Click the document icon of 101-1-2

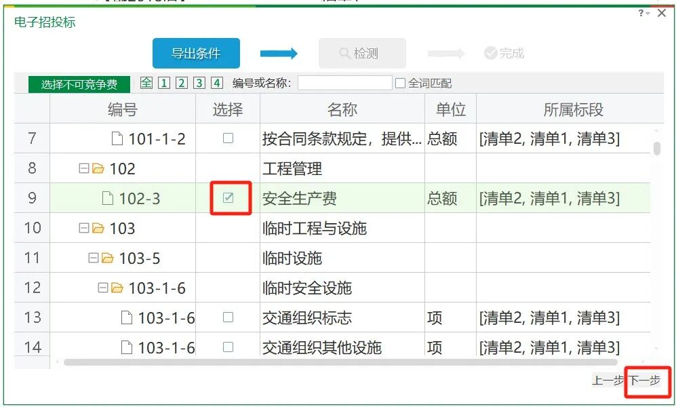click(x=117, y=138)
